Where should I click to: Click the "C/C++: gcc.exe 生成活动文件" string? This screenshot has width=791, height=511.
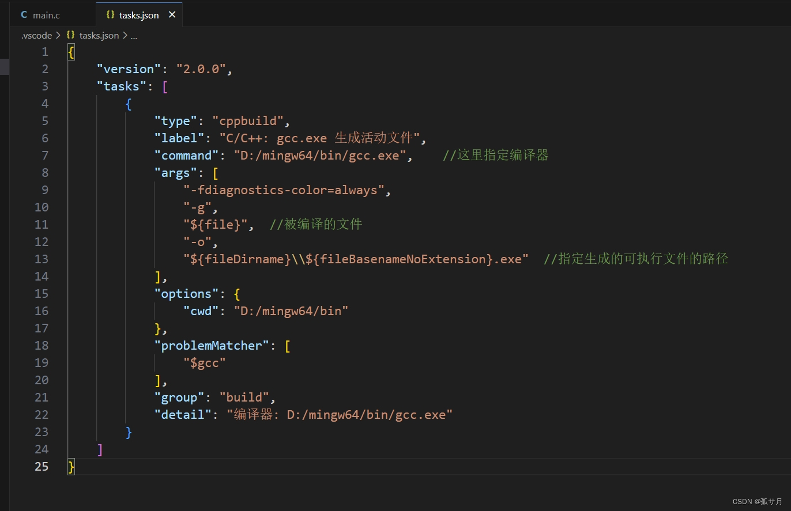tap(319, 138)
